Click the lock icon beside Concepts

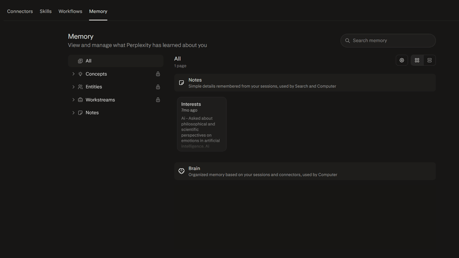click(x=158, y=74)
